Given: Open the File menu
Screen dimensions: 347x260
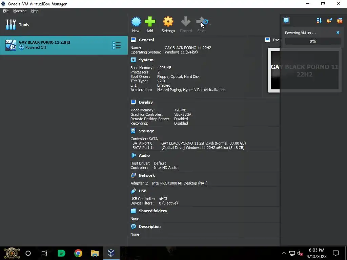Looking at the screenshot, I should 6,11.
